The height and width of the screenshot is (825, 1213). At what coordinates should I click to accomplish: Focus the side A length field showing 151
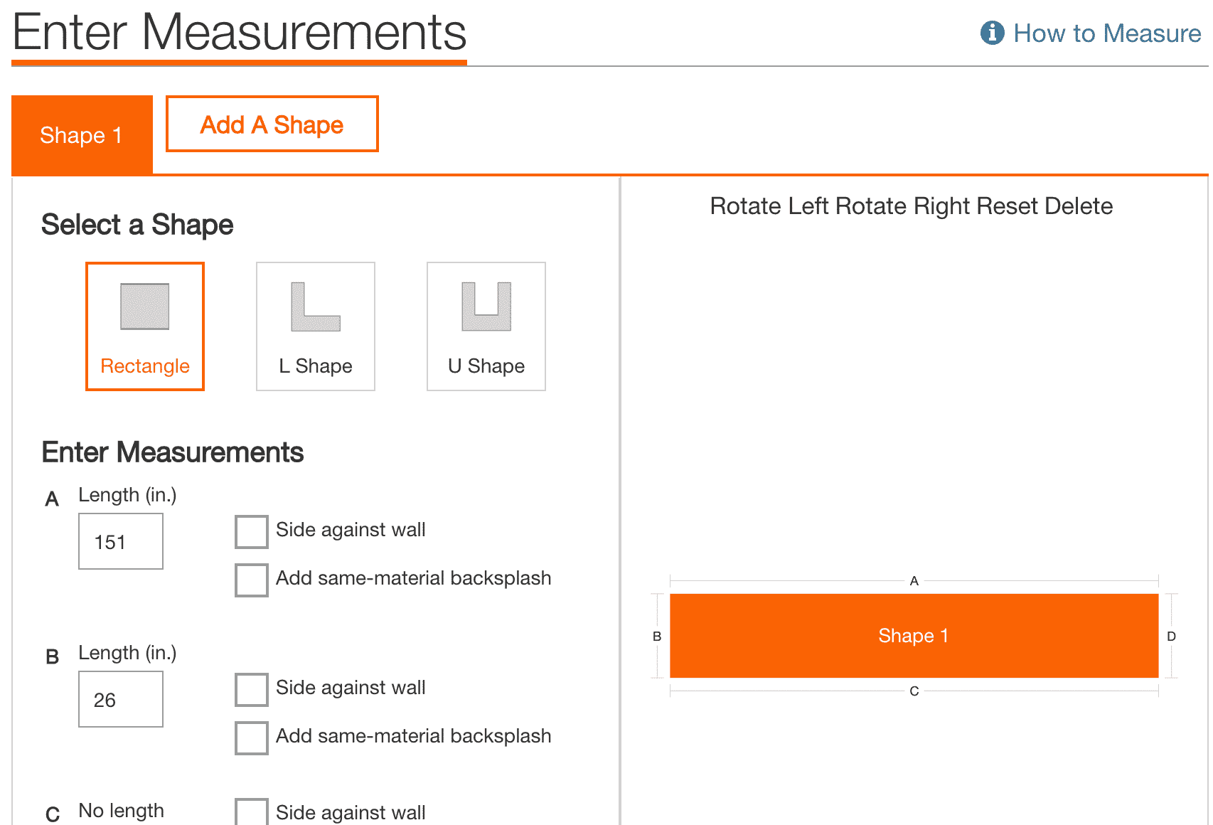click(x=121, y=541)
